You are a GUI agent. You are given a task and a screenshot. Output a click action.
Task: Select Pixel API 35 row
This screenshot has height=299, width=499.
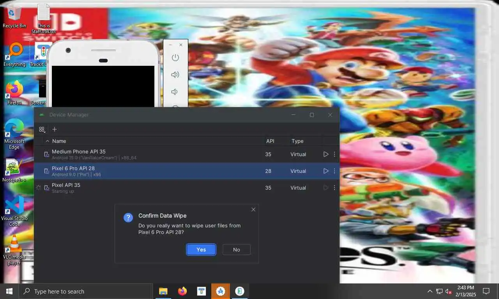pos(187,188)
